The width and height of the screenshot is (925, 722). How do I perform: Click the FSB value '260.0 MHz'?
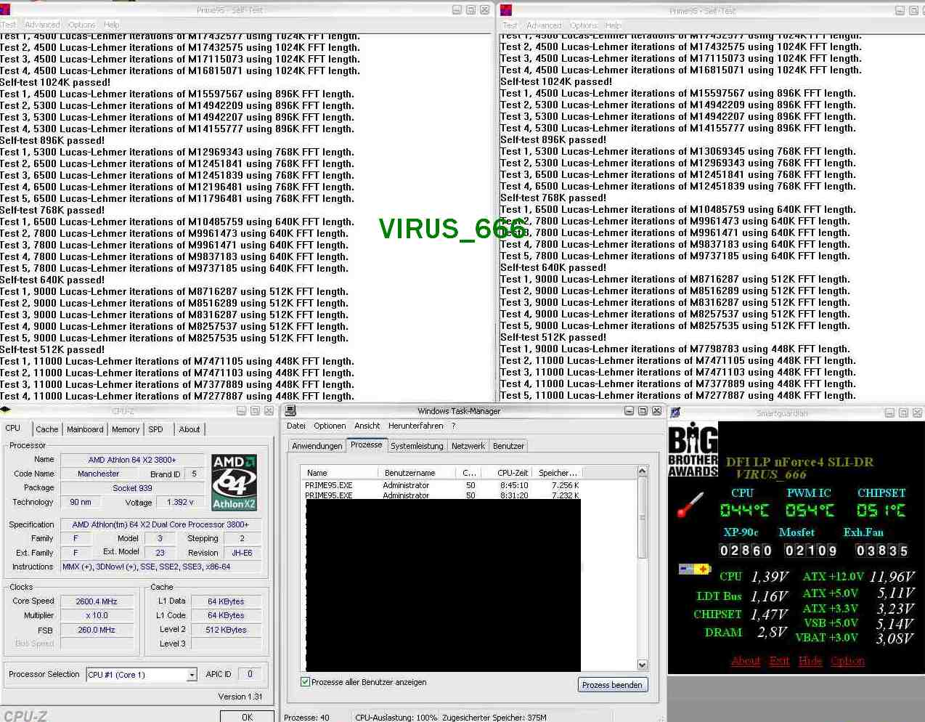coord(97,630)
